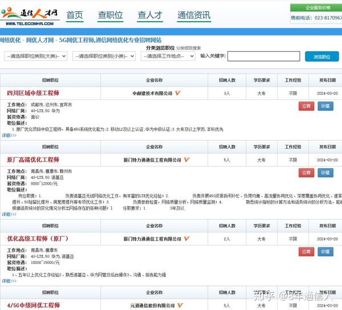Click network vendor 4G-LTE,5G 华为,诺基亚
Viewport: 342px width, 310px height.
(52, 256)
